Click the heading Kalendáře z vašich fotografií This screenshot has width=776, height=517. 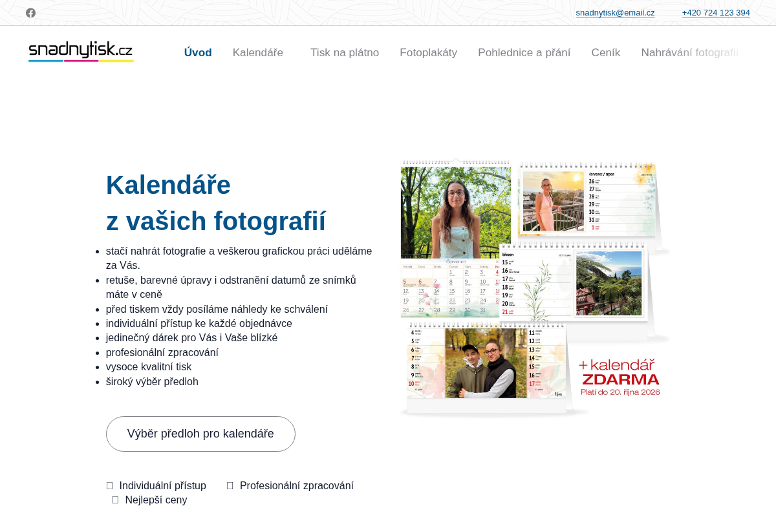coord(216,203)
